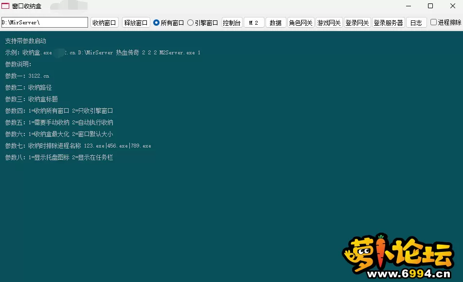Screen dimensions: 463x282
Task: Open the 日志 tab
Action: pos(416,23)
